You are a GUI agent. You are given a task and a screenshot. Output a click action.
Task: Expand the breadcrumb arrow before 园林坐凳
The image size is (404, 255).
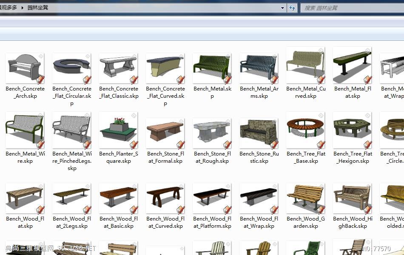23,8
